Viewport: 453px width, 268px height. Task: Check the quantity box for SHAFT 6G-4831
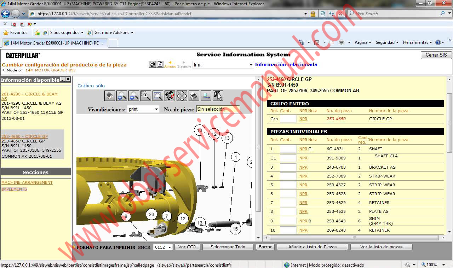coord(288,149)
